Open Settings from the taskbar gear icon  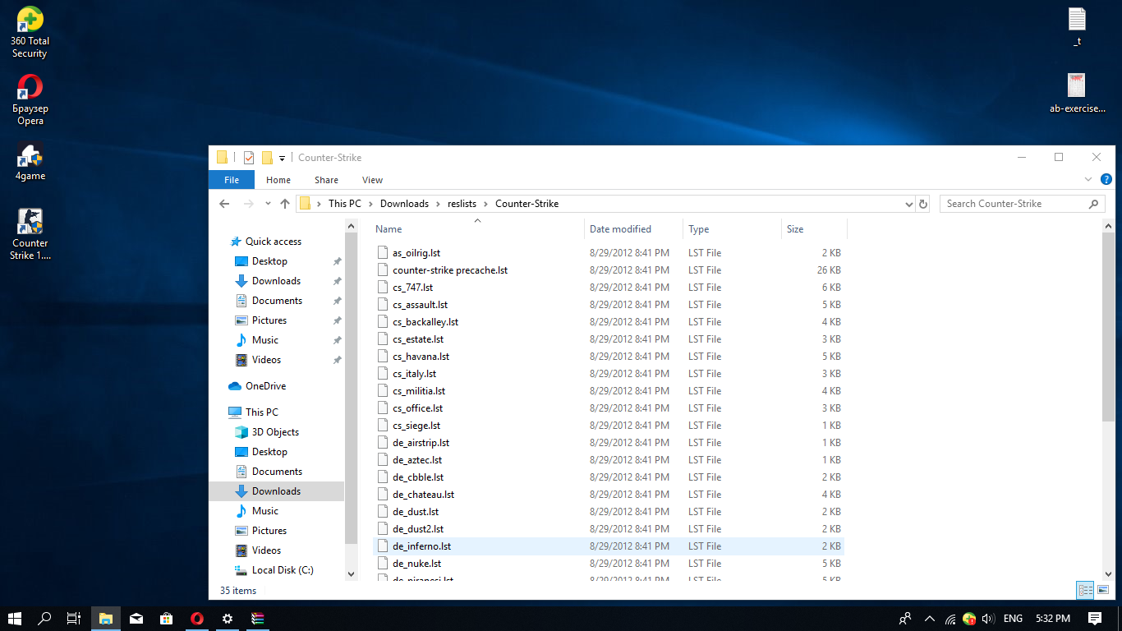click(x=227, y=618)
